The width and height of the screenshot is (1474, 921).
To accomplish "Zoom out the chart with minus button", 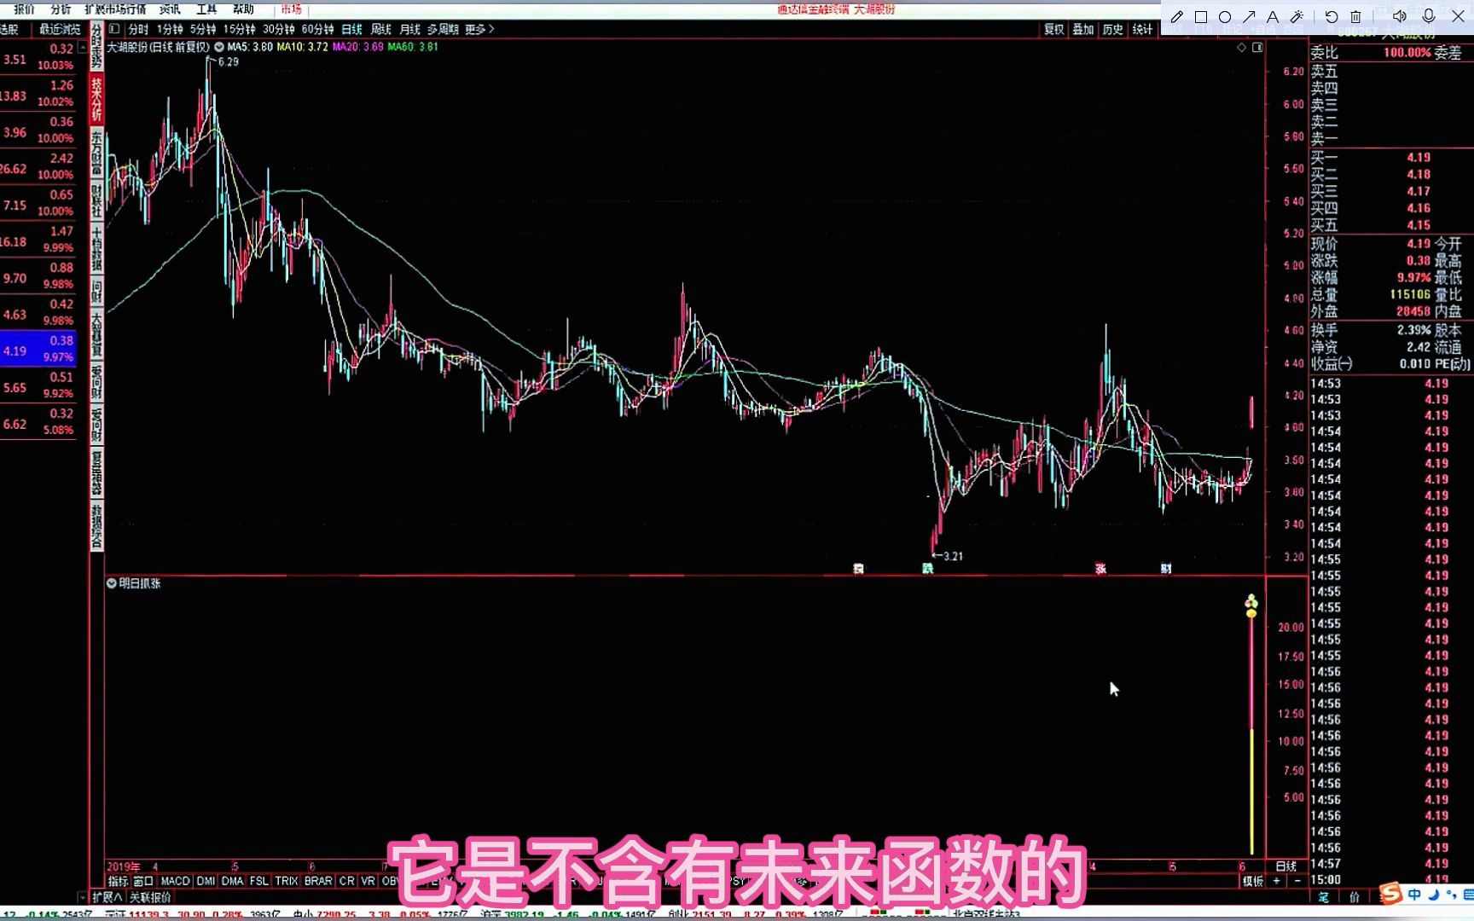I will click(x=1297, y=881).
